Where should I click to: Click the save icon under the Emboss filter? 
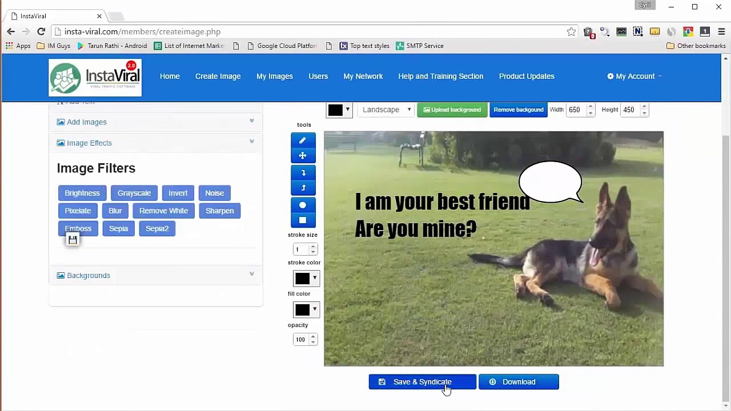(x=73, y=240)
